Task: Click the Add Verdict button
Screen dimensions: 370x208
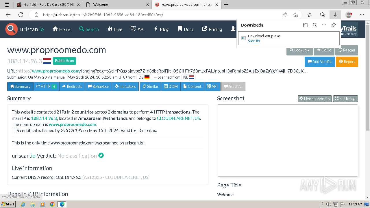Action: click(320, 62)
